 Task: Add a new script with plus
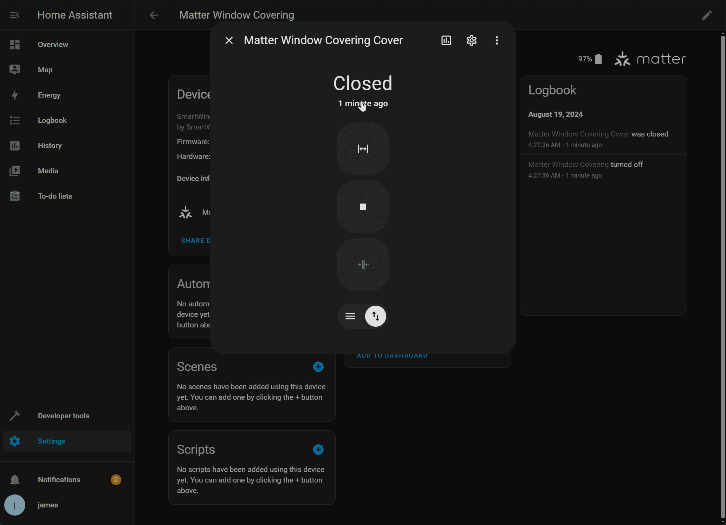pos(318,450)
